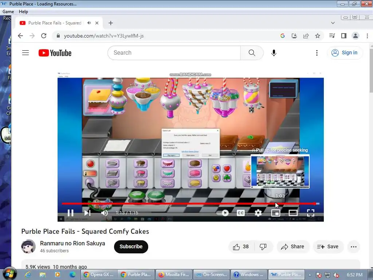Open the YouTube guide hamburger menu
Screen dimensions: 373x280
[x=25, y=52]
